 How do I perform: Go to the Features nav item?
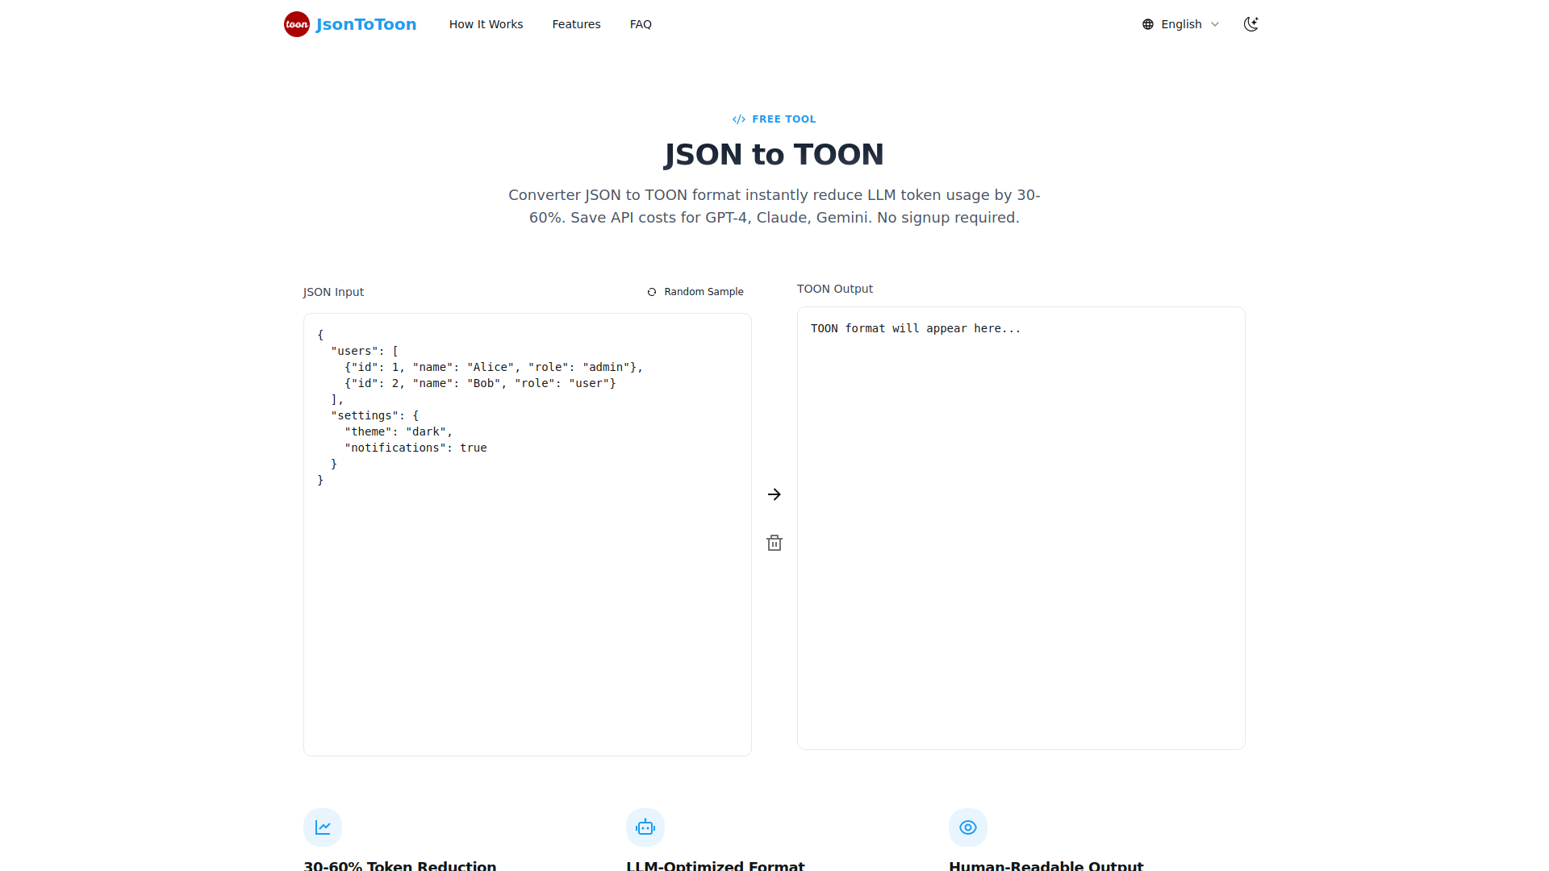click(576, 24)
